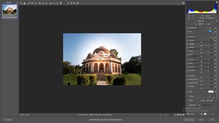Decrease Saturation using minus circle
Screen dimensions: 219x123
coord(188,71)
